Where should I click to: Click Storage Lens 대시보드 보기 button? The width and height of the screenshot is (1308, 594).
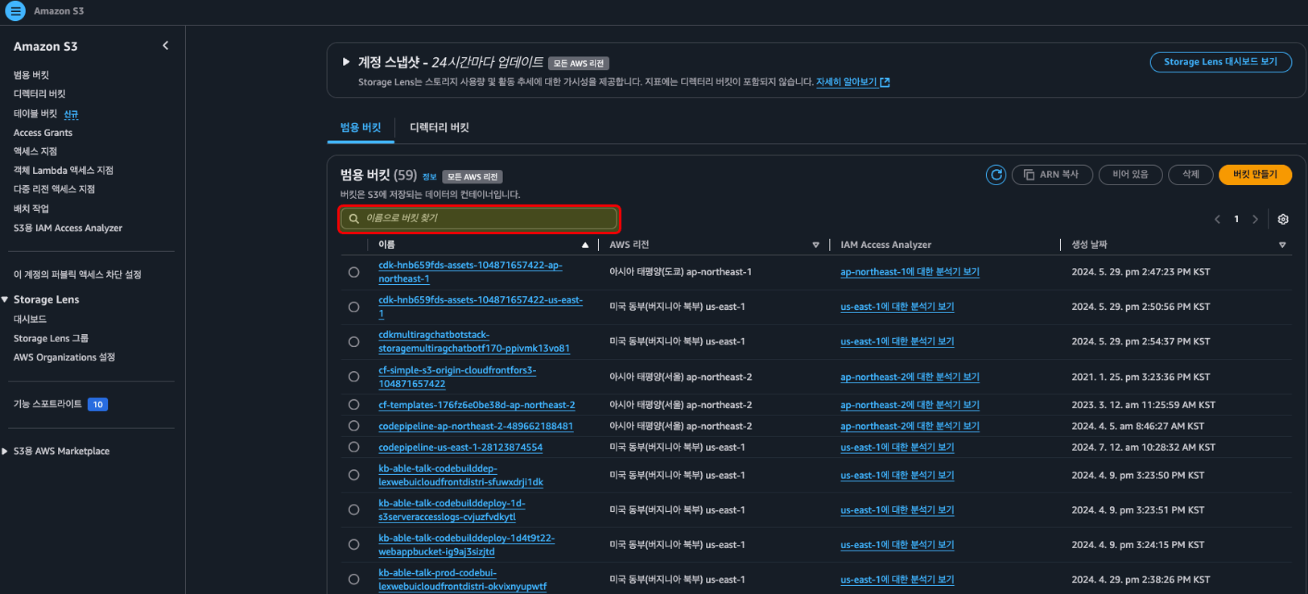tap(1220, 62)
